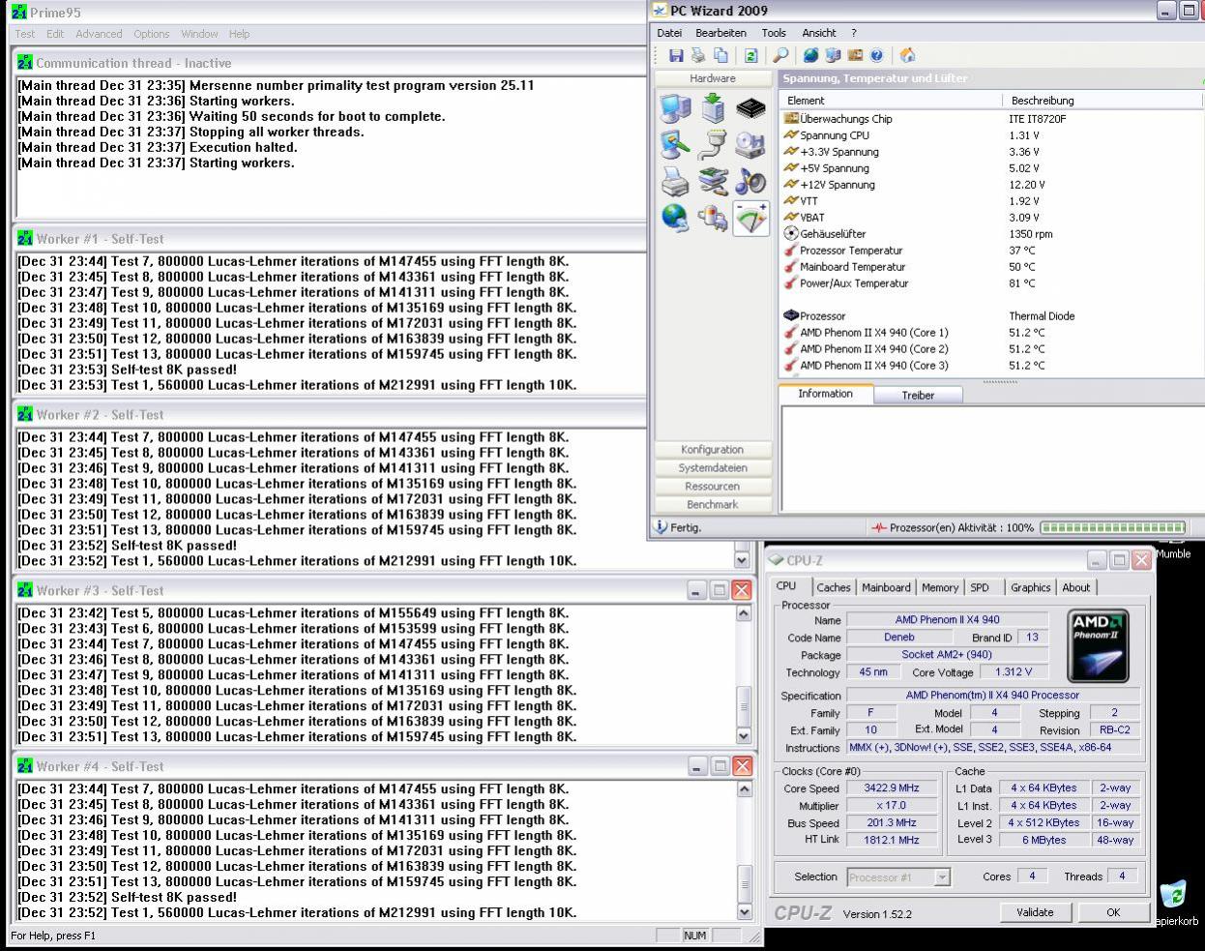This screenshot has width=1205, height=951.
Task: Click the house home icon in PC Wizard
Action: [907, 55]
